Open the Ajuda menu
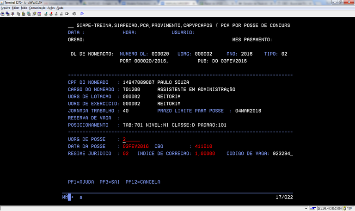The height and width of the screenshot is (211, 355). coord(60,8)
